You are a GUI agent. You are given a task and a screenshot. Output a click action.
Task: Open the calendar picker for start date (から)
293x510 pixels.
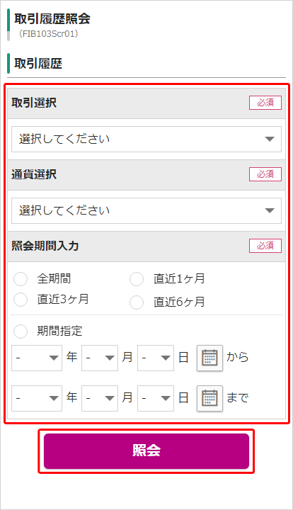[210, 358]
